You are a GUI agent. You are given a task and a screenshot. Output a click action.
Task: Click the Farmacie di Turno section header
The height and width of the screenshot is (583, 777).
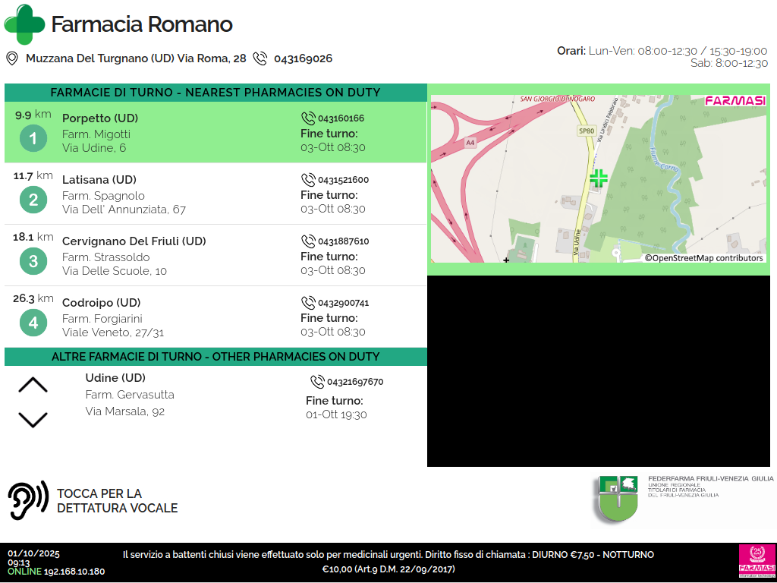pyautogui.click(x=215, y=93)
